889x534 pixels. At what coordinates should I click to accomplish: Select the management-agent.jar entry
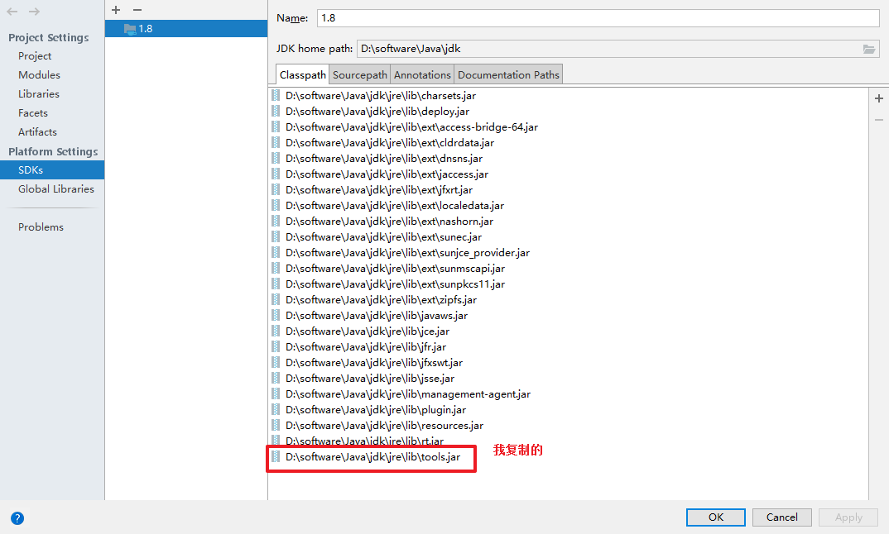408,394
